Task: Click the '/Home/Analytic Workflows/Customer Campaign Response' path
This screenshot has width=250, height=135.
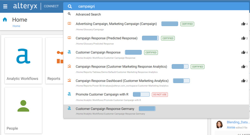Action: (105, 58)
